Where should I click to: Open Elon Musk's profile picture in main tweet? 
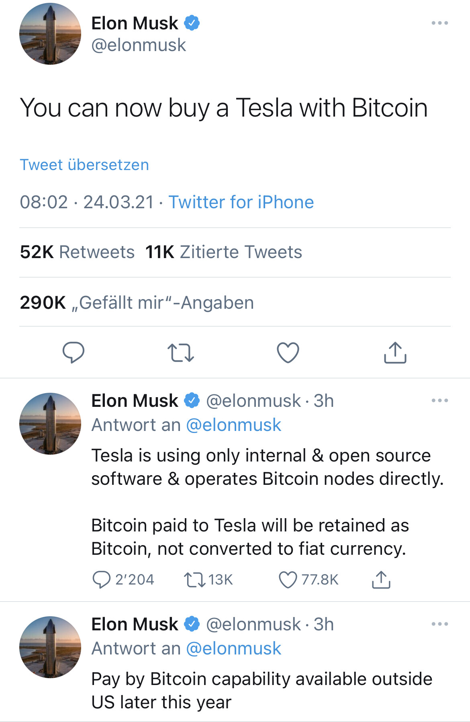pyautogui.click(x=50, y=34)
